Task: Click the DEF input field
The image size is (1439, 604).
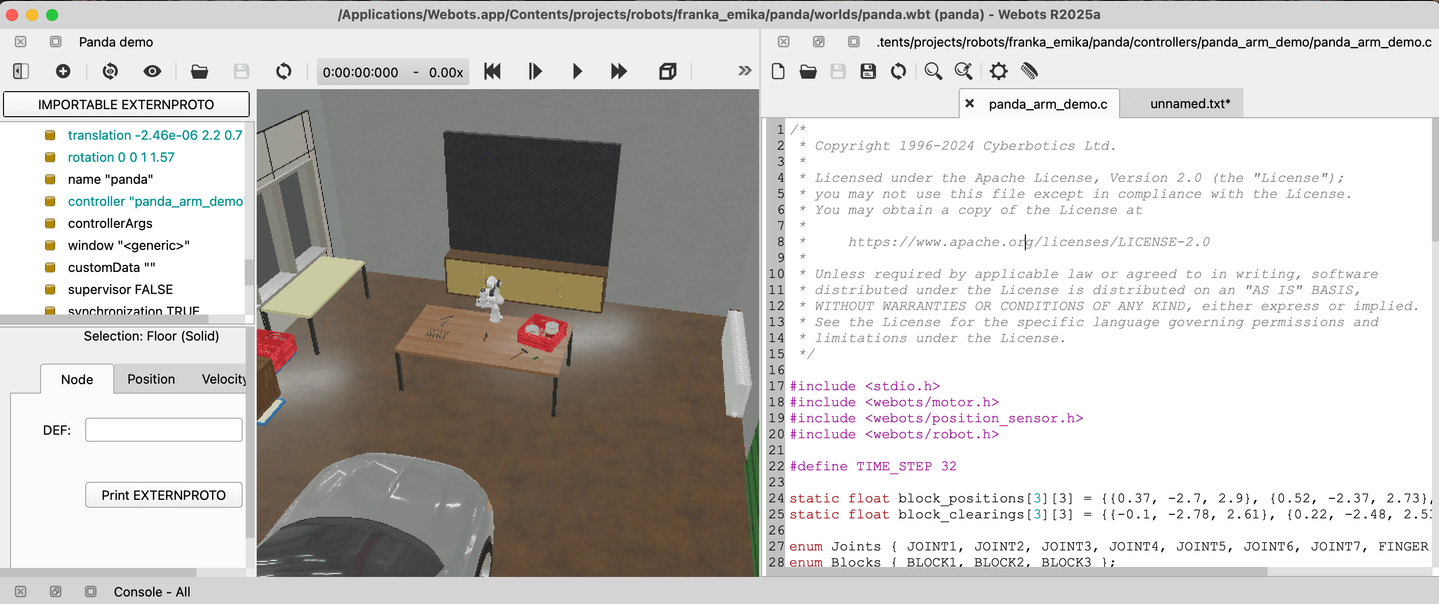Action: (x=163, y=430)
